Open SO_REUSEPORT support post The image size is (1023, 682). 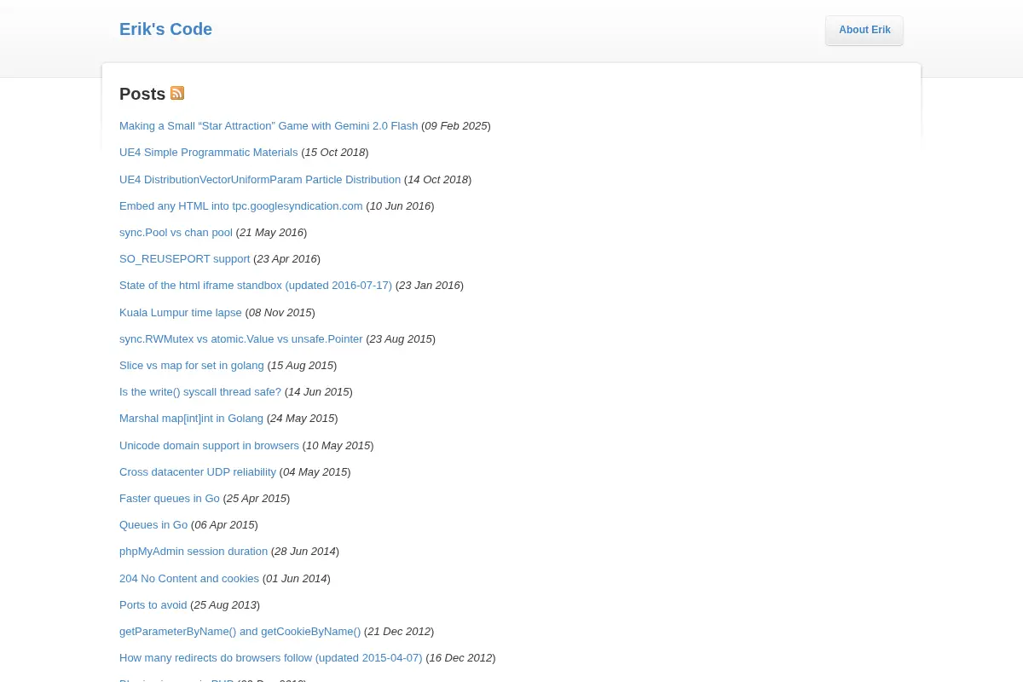coord(185,258)
